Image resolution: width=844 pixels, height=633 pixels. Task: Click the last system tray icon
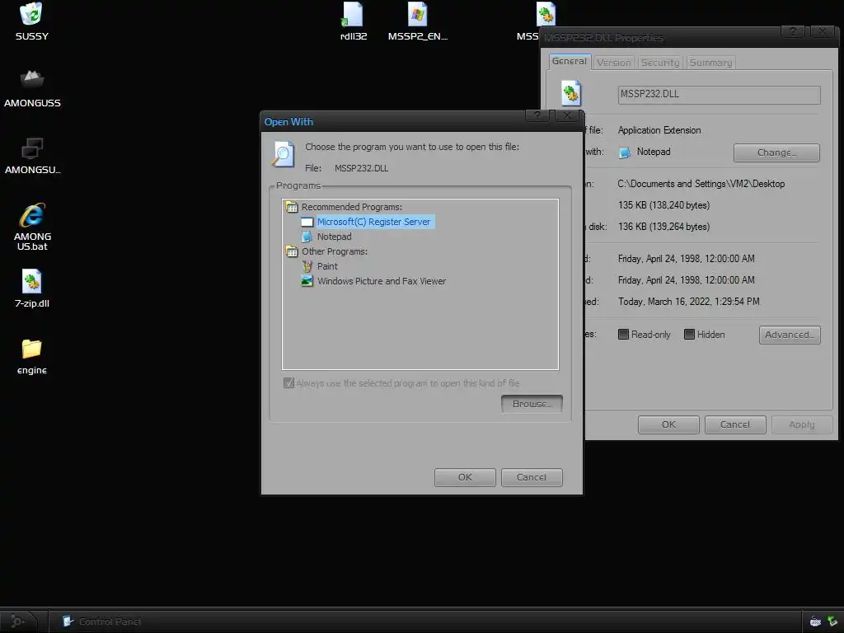pyautogui.click(x=832, y=621)
